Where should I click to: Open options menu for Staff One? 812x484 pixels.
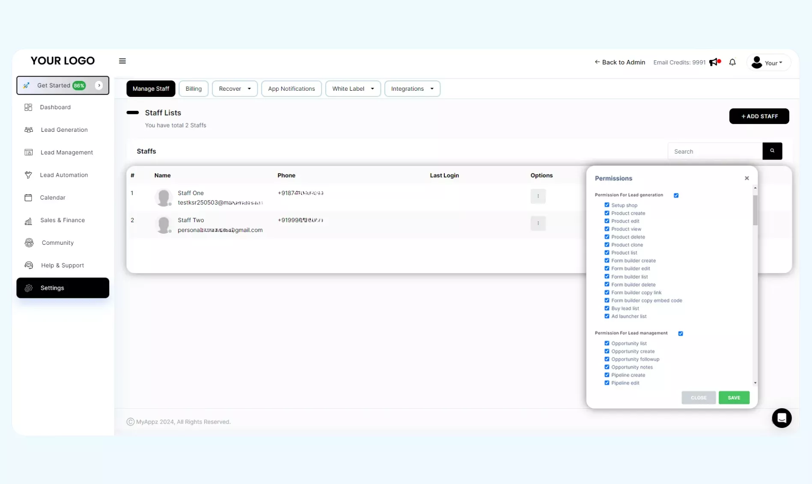point(538,196)
